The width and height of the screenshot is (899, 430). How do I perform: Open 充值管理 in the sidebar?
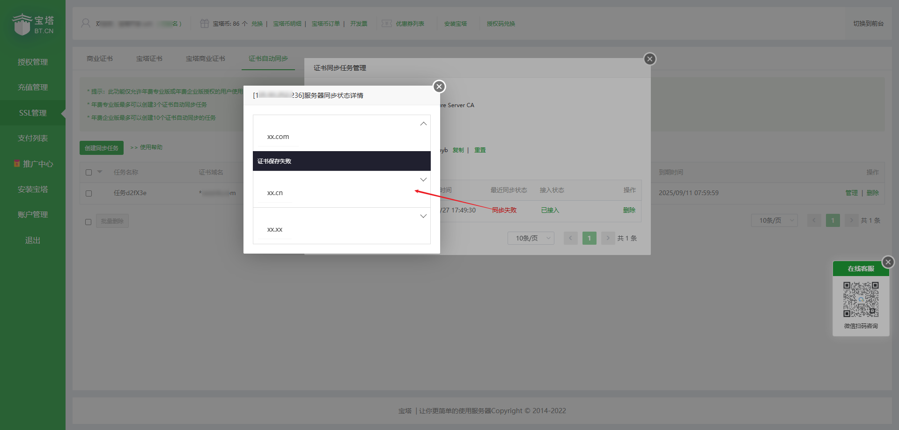(33, 87)
